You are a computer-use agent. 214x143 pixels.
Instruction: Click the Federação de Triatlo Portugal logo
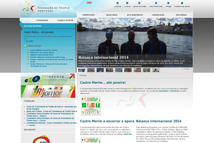click(x=46, y=8)
